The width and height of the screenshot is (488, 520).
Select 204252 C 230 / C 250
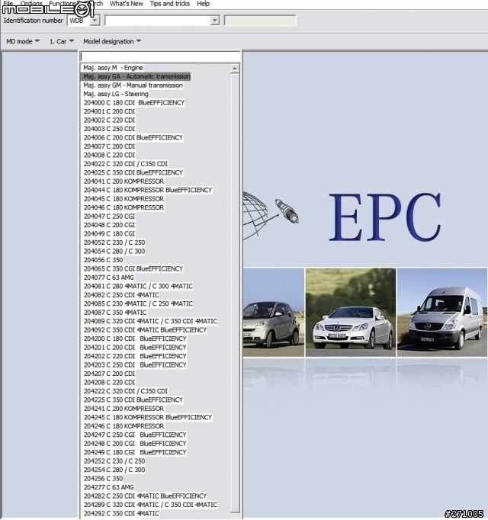(114, 461)
